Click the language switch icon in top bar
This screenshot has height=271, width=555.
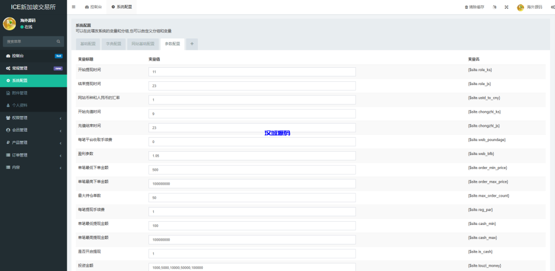tap(494, 7)
